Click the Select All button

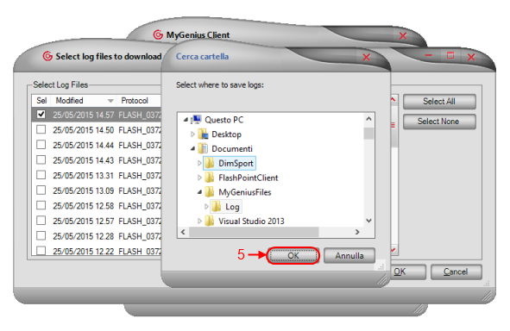(439, 102)
